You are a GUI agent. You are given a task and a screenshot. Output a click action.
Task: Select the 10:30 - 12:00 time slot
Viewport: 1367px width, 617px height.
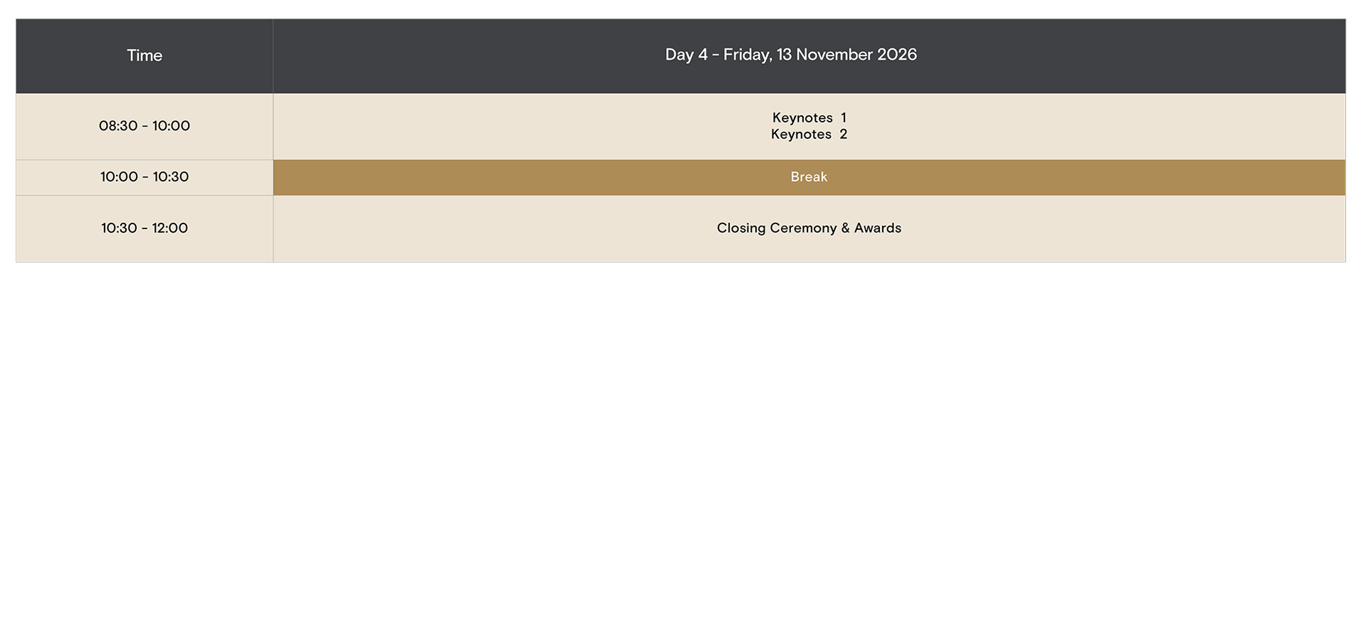[145, 228]
